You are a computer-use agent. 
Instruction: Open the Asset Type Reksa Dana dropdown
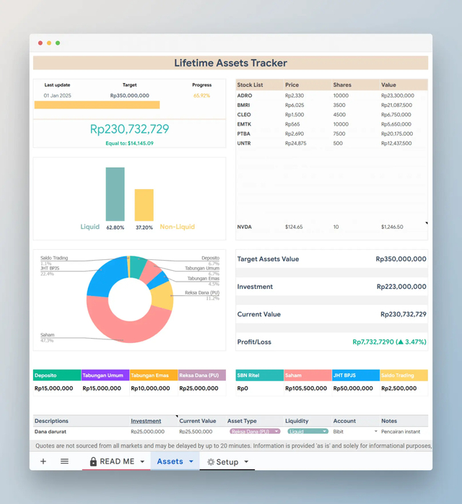(255, 431)
